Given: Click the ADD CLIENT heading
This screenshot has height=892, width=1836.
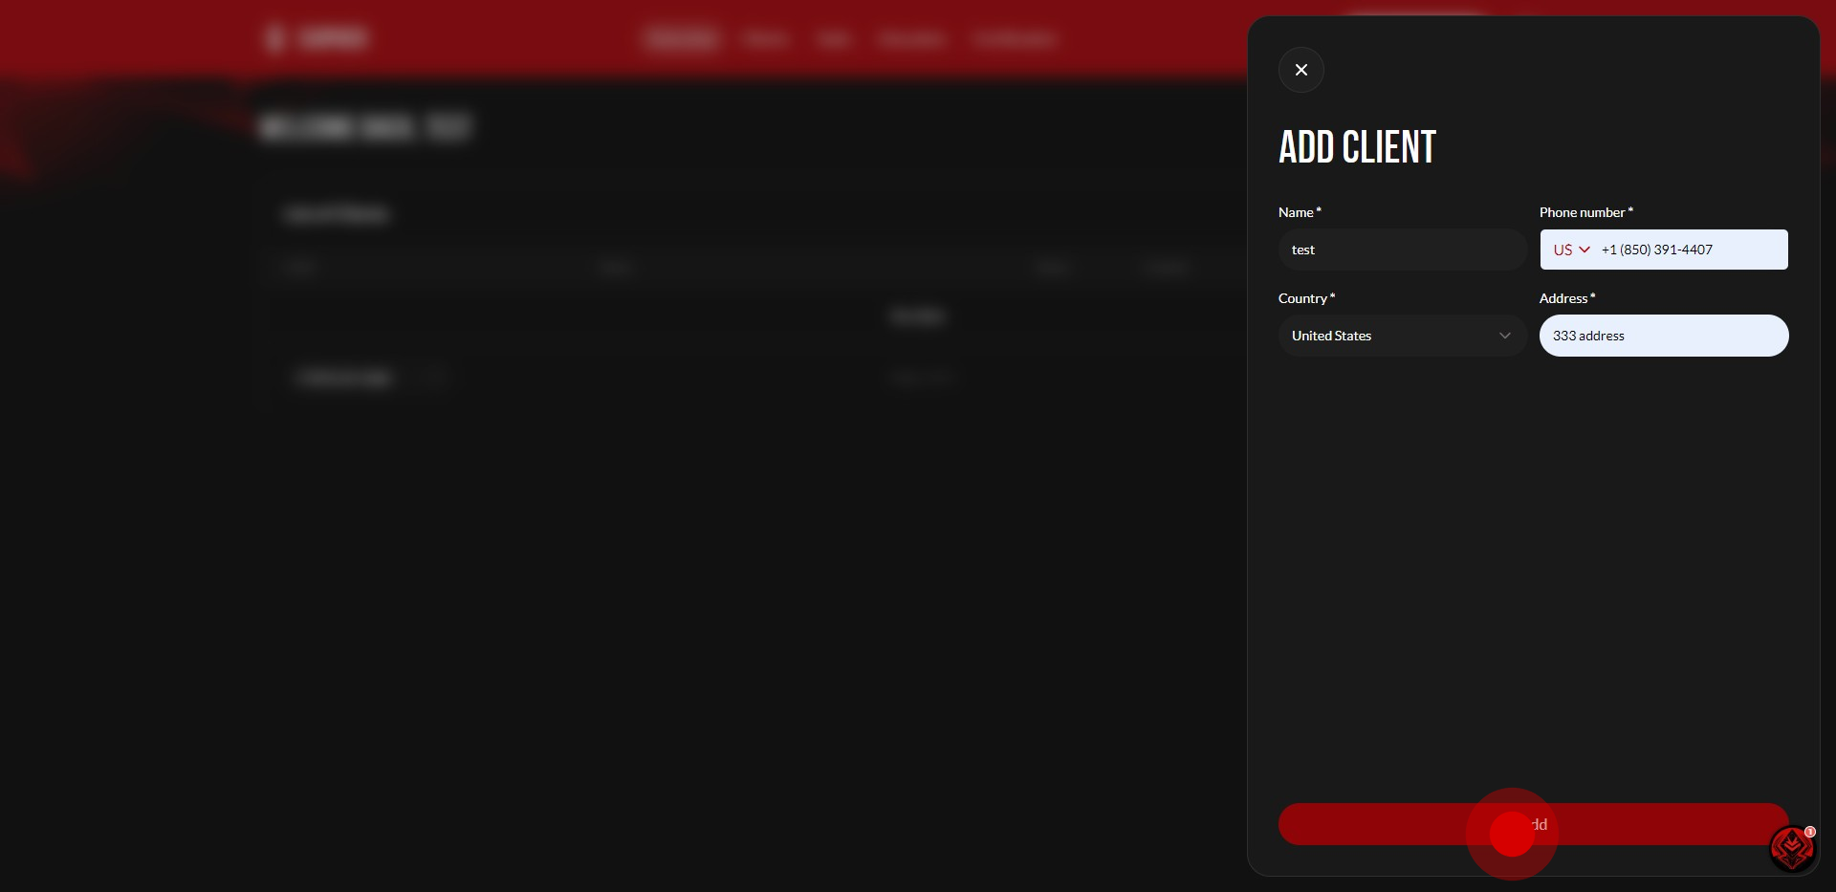Looking at the screenshot, I should tap(1357, 147).
